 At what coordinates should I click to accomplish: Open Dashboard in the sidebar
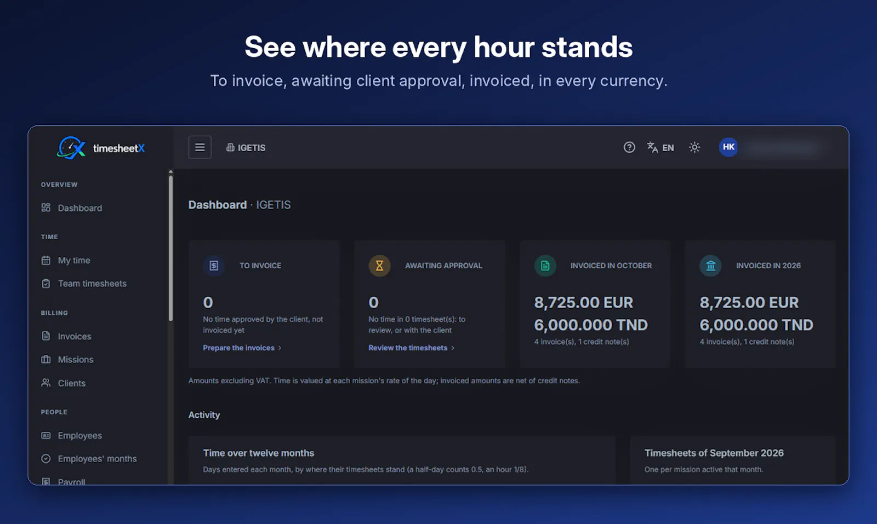coord(80,208)
